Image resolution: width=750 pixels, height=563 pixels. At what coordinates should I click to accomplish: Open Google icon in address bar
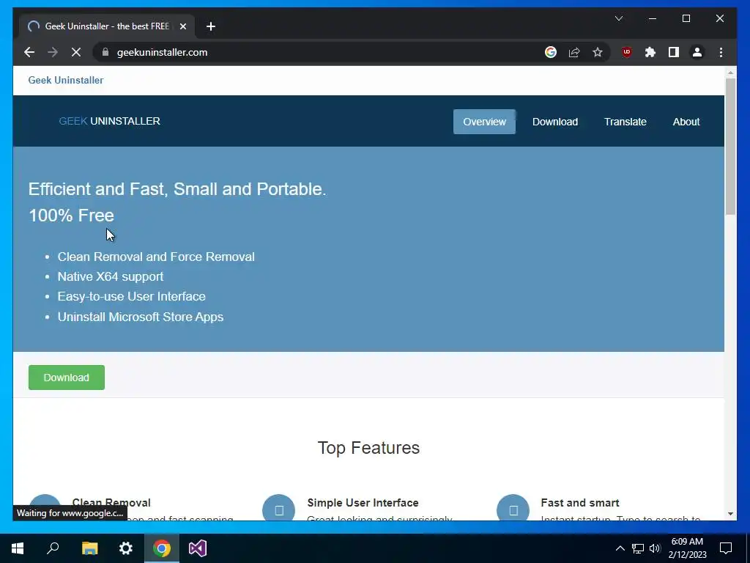click(551, 52)
